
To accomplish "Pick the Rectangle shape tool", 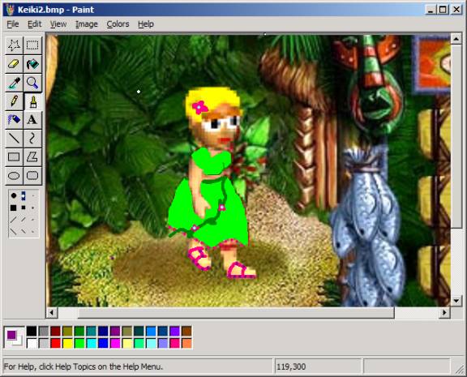I will 14,157.
